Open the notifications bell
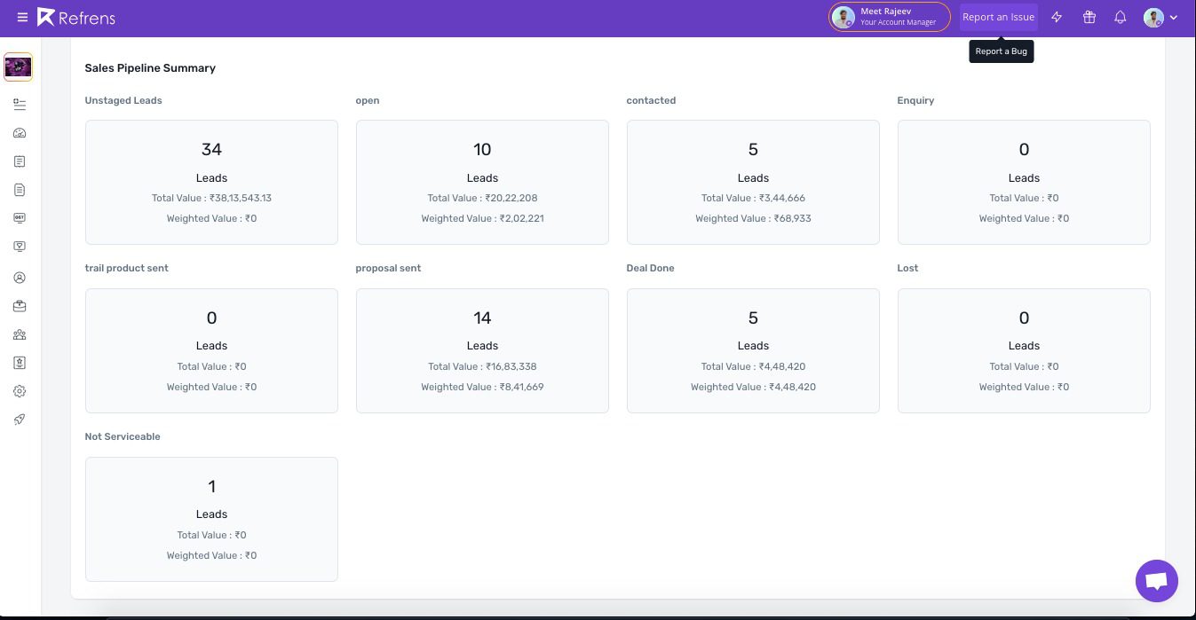Viewport: 1196px width, 620px height. click(x=1121, y=17)
